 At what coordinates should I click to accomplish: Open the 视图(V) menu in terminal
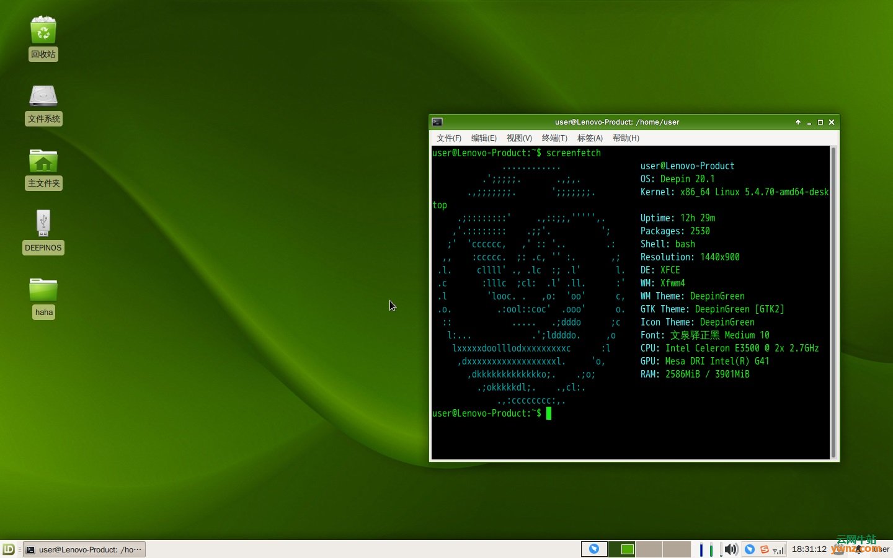click(x=519, y=138)
